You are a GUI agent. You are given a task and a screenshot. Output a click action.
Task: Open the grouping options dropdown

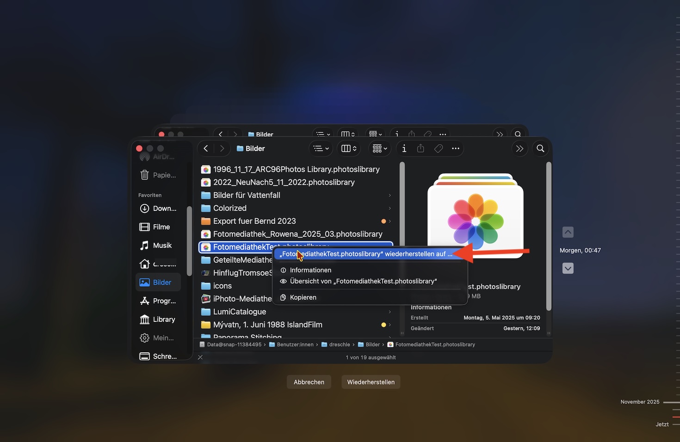[x=380, y=148]
